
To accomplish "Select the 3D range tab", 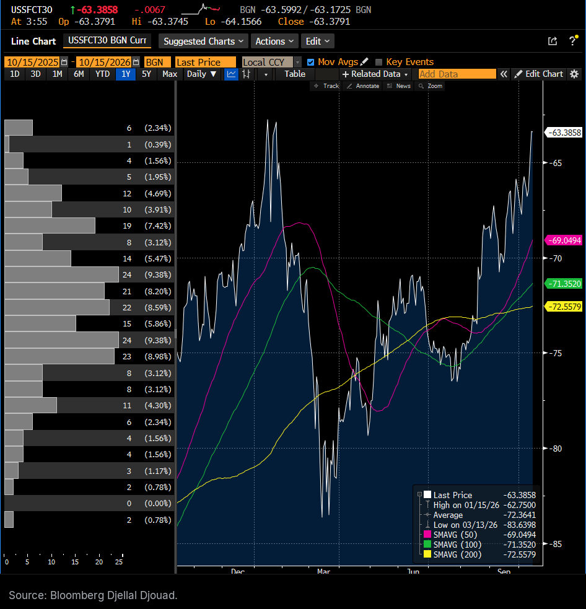I will 36,74.
